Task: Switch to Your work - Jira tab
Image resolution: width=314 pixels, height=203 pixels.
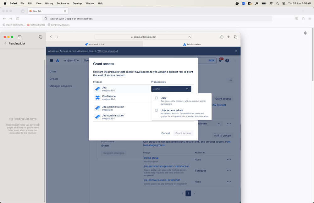Action: [x=95, y=44]
